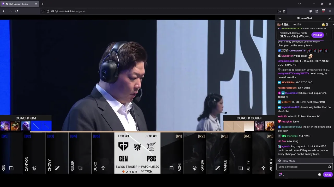Click username lugubrious420 in chat

pos(290,107)
